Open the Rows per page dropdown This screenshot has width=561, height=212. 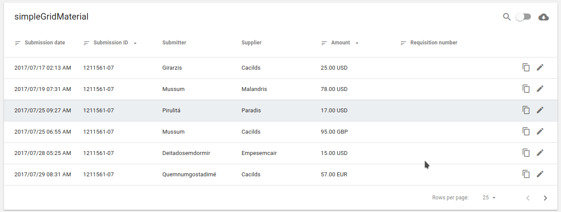489,198
